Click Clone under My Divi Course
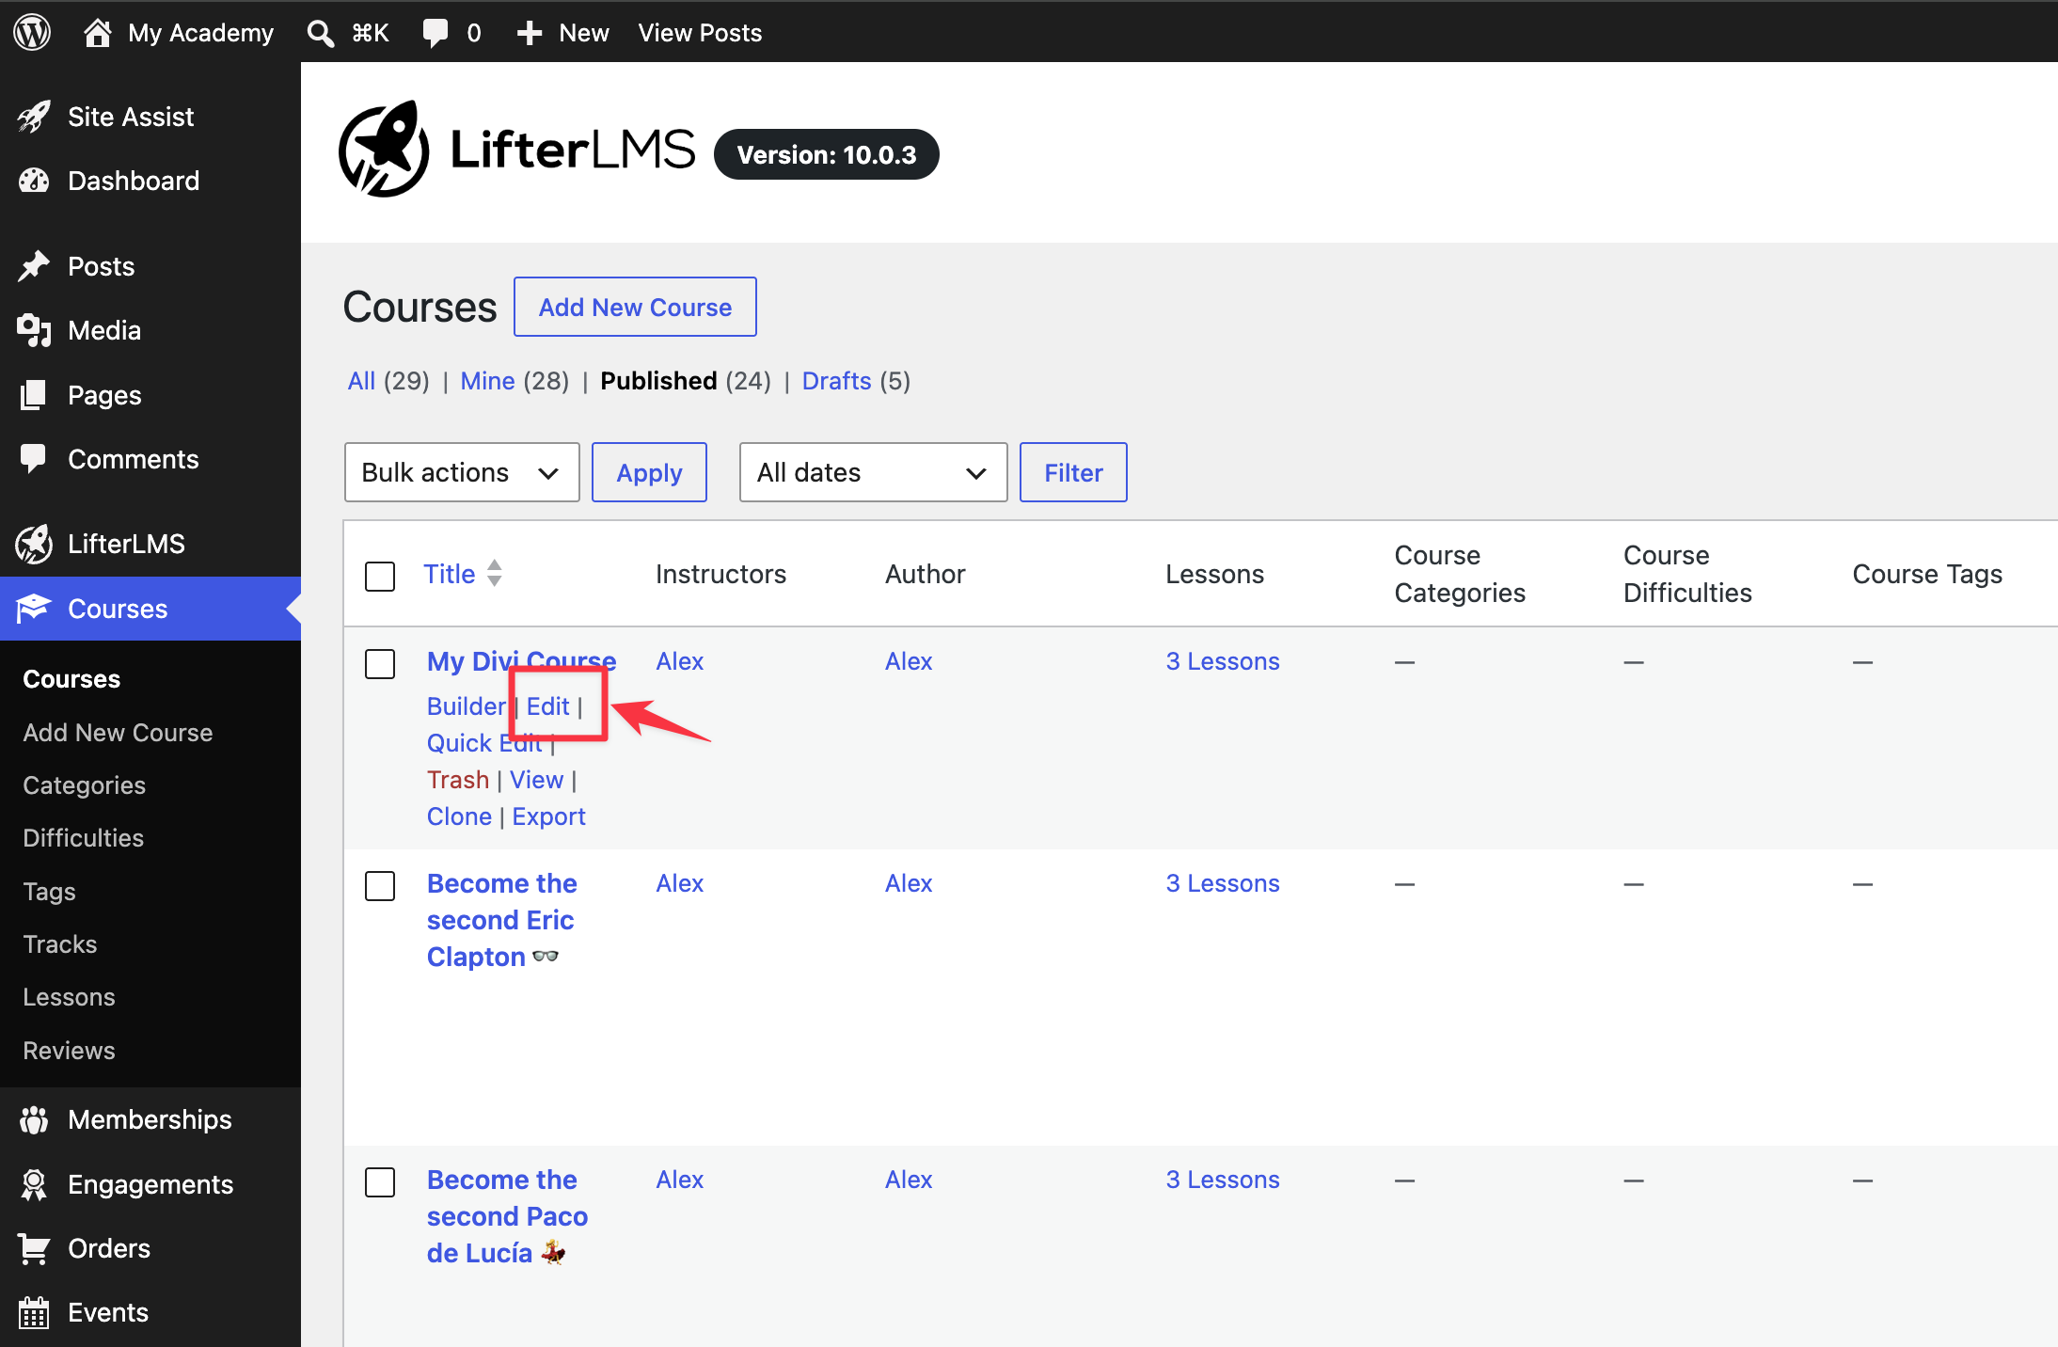Viewport: 2058px width, 1347px height. coord(459,816)
